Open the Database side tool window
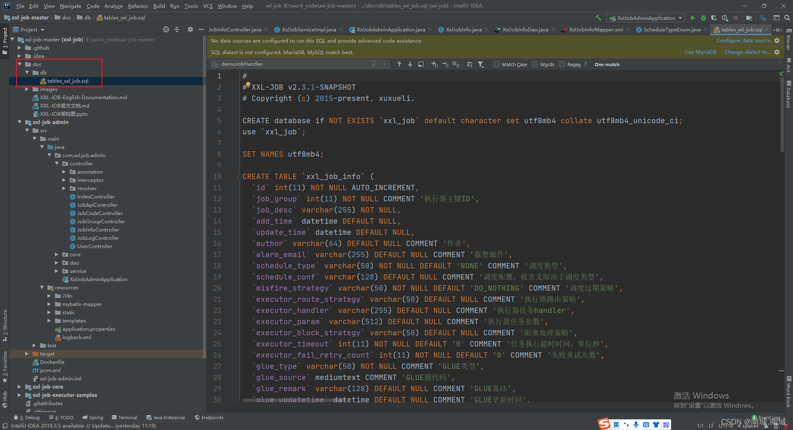This screenshot has height=430, width=793. click(788, 94)
